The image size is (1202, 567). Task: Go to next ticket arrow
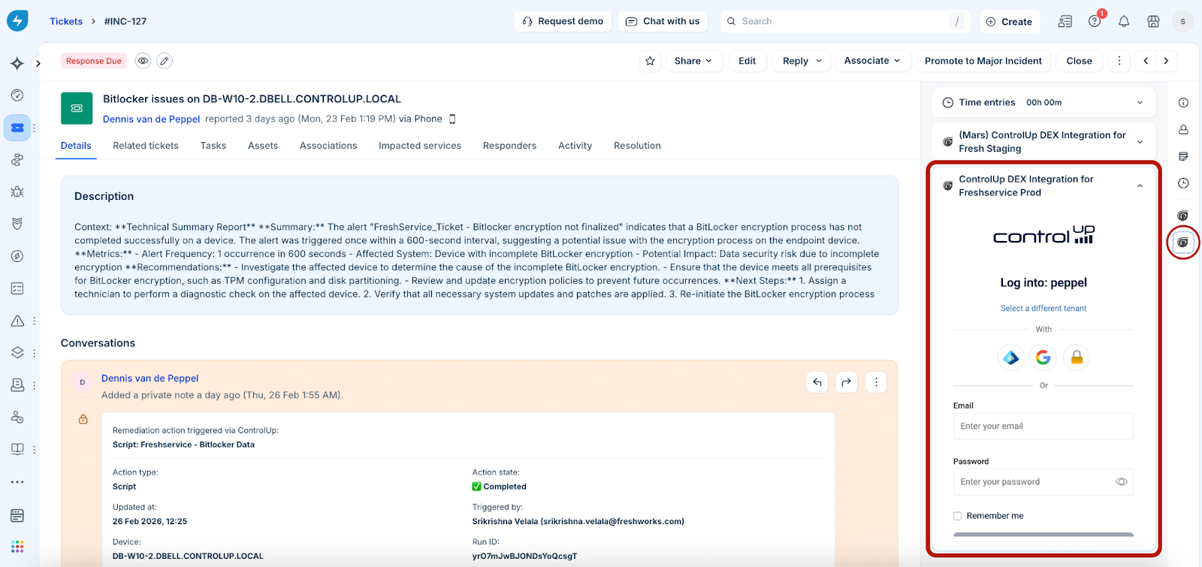pos(1166,61)
